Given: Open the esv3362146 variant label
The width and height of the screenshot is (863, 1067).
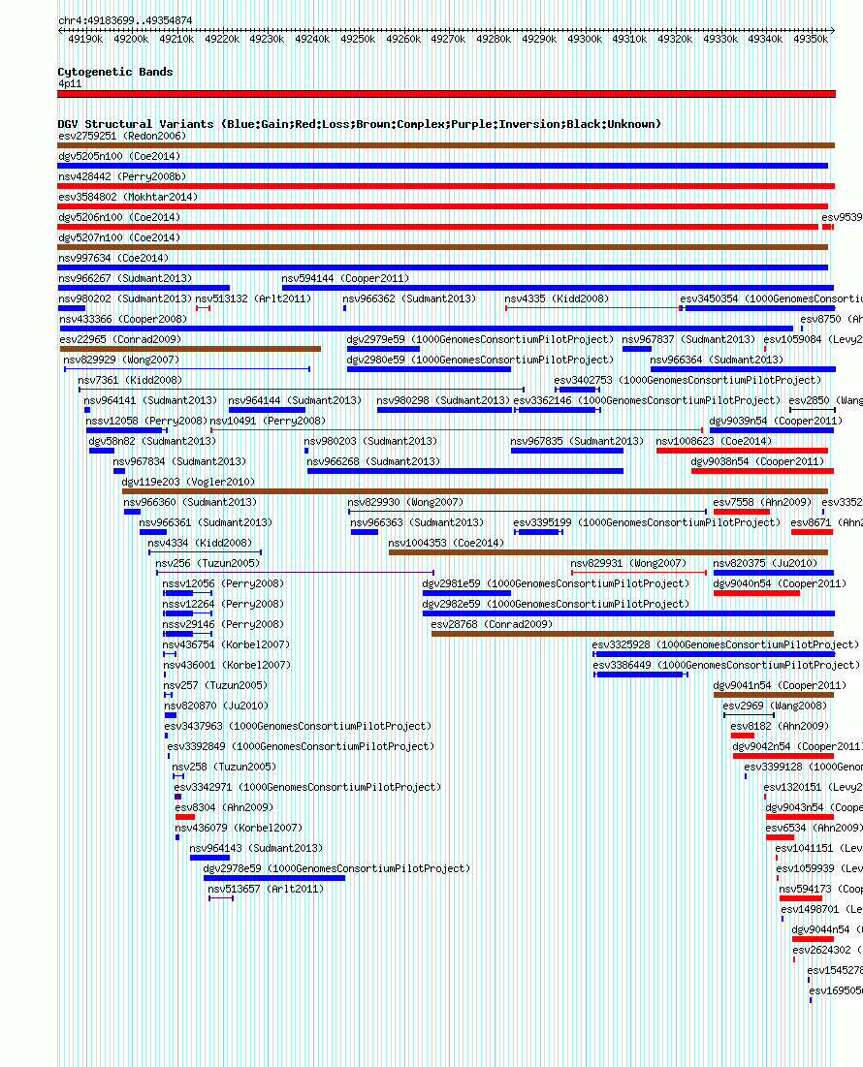Looking at the screenshot, I should coord(647,401).
